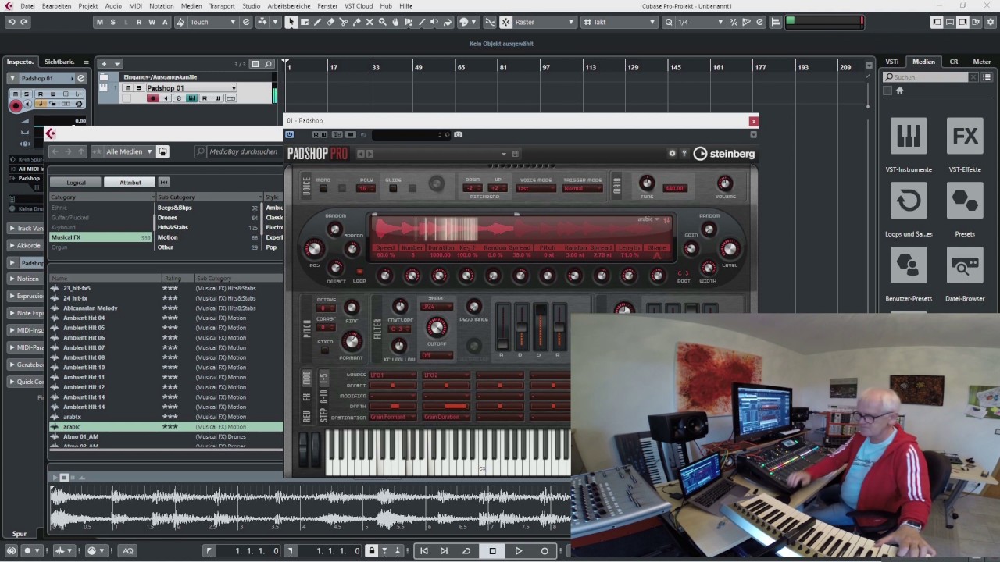Select the Split scissors tool
Image resolution: width=1000 pixels, height=562 pixels.
tap(344, 22)
